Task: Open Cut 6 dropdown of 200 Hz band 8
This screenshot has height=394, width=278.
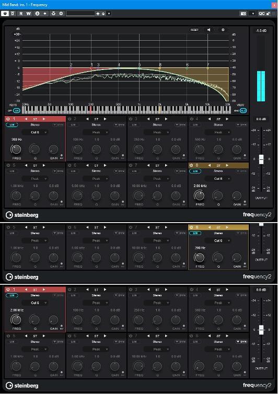Action: (x=218, y=241)
